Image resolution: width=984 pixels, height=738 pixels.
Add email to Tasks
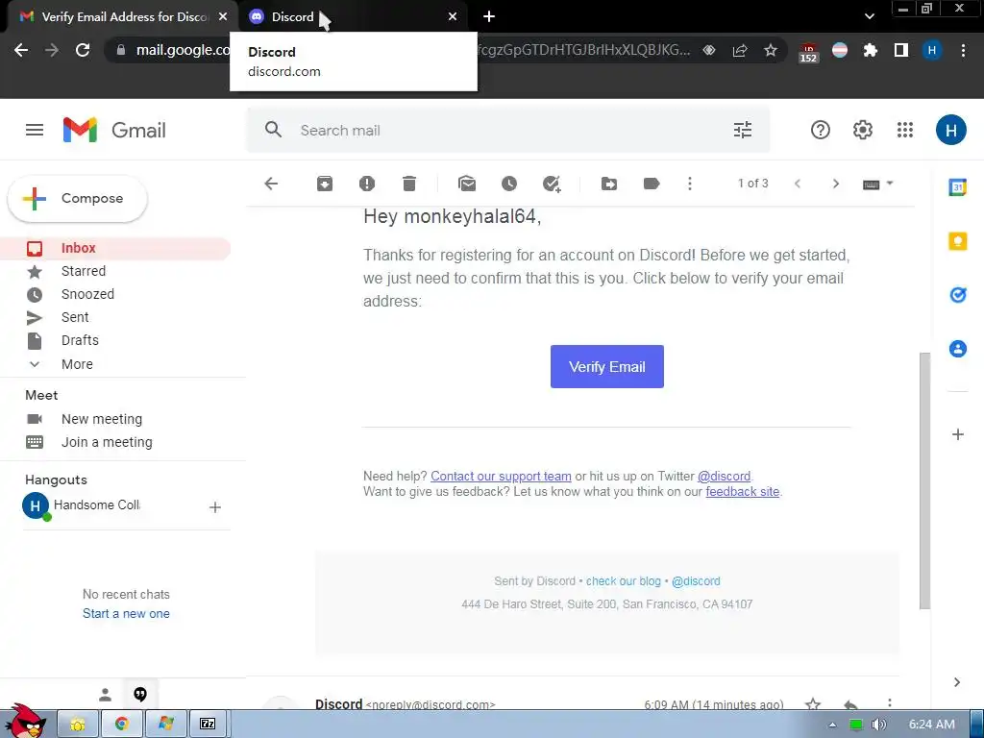click(552, 184)
